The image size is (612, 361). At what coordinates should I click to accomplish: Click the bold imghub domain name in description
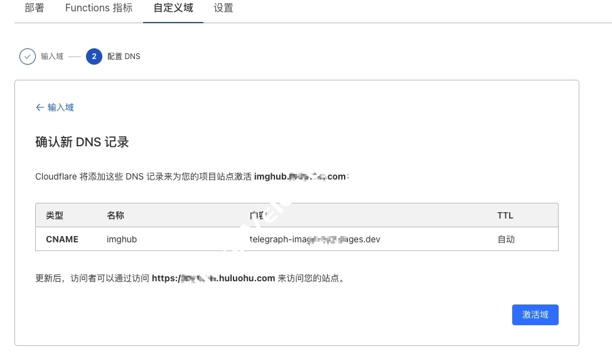(300, 176)
